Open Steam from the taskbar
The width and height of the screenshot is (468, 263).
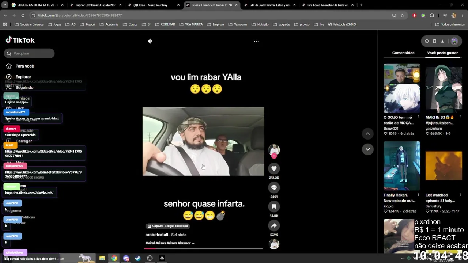coord(138,258)
